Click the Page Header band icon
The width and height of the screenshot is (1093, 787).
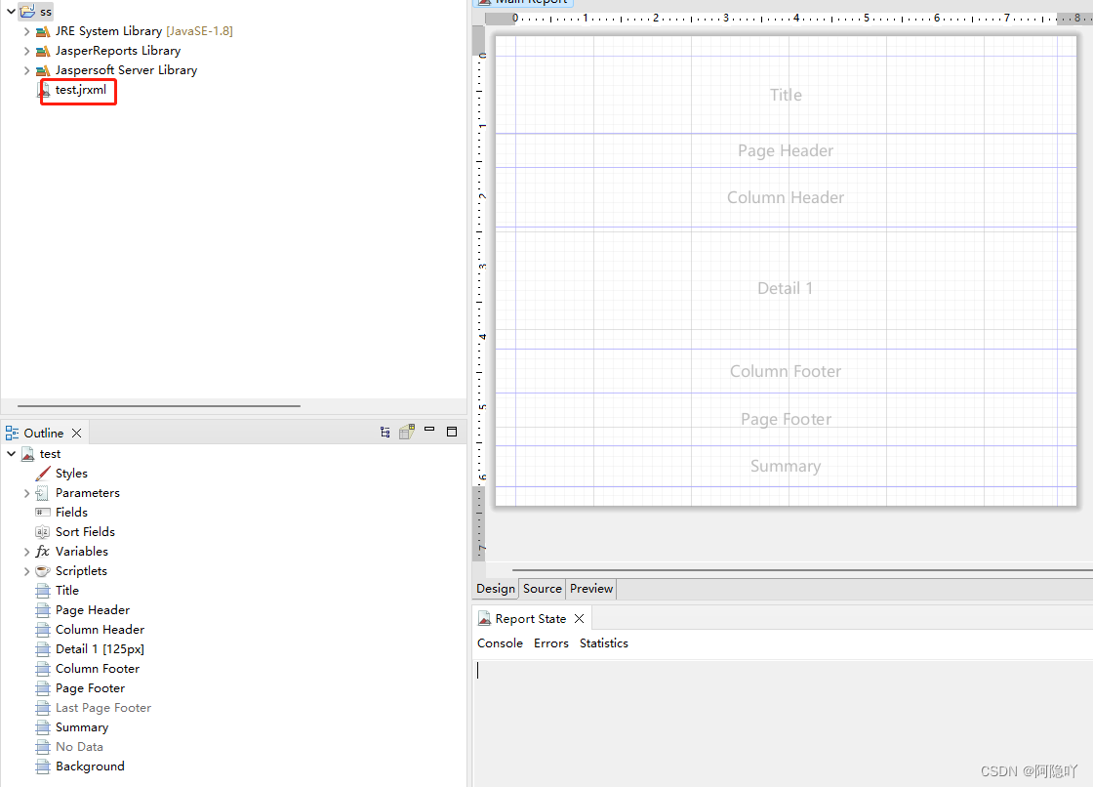point(43,610)
